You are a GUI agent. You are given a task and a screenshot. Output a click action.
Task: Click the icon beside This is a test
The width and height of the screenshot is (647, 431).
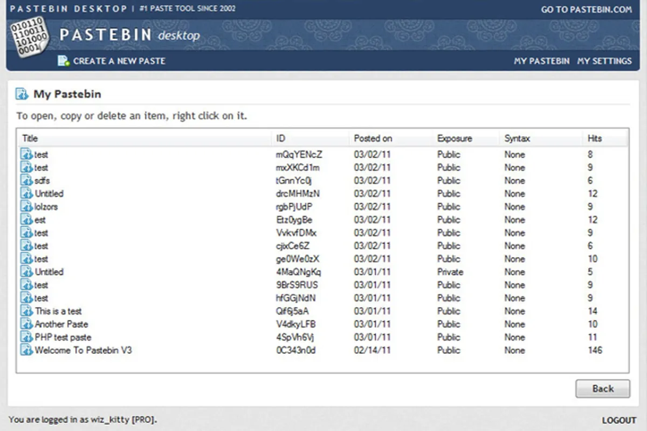[x=27, y=311]
